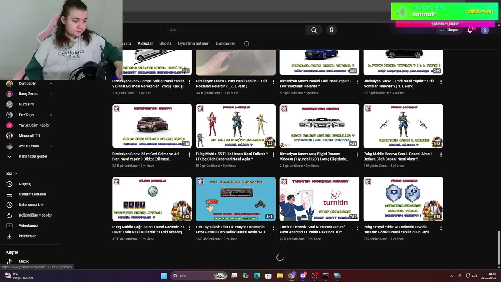
Task: Click the Oluştur create button
Action: click(449, 30)
